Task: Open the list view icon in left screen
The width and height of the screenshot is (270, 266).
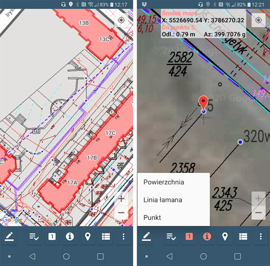Action: tap(106, 237)
